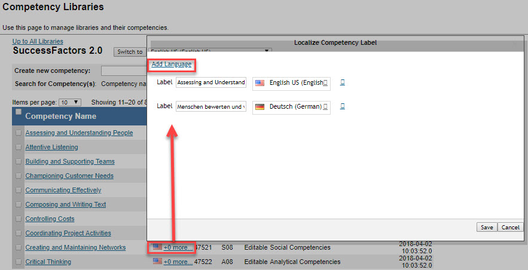Save the localized competency labels
This screenshot has height=270, width=528.
tap(487, 228)
